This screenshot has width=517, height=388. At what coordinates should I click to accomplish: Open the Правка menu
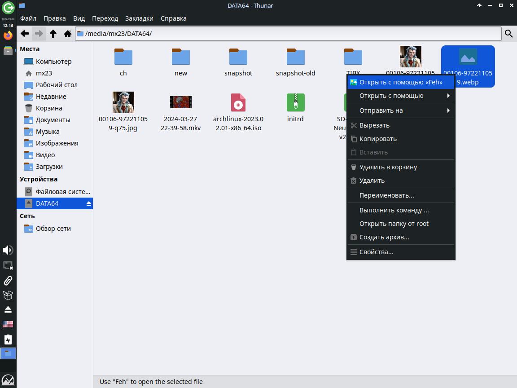pyautogui.click(x=55, y=18)
